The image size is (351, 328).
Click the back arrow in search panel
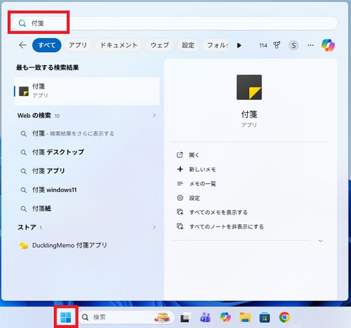(x=22, y=45)
